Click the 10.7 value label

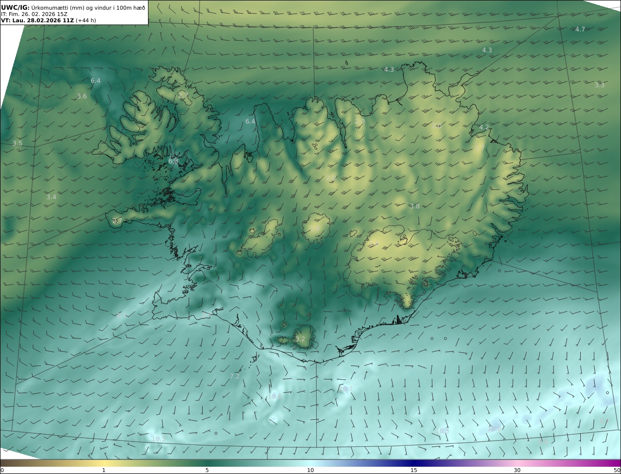pos(345,389)
